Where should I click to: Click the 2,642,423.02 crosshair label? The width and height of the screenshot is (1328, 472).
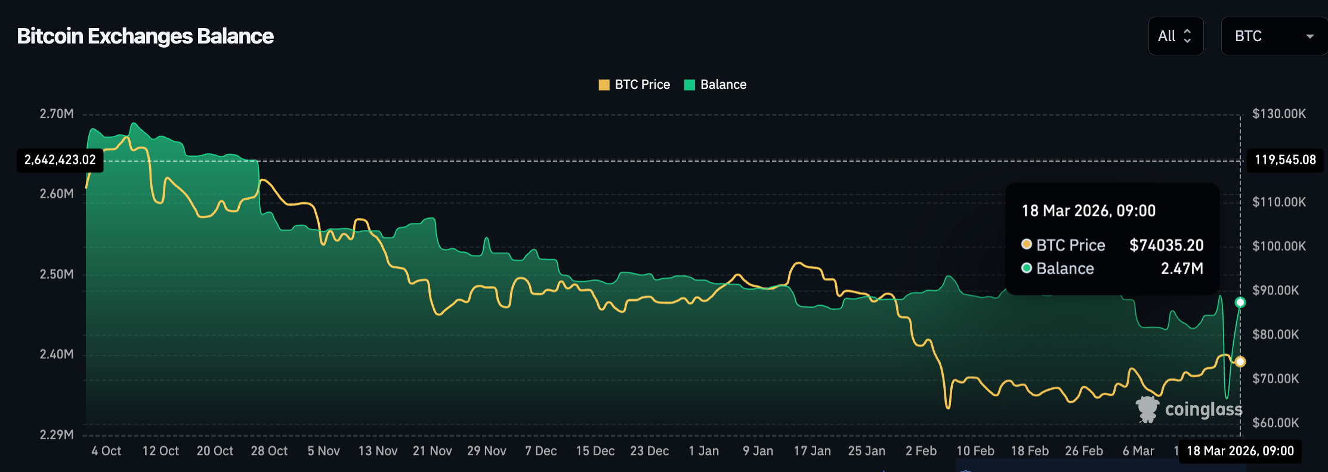pos(60,160)
